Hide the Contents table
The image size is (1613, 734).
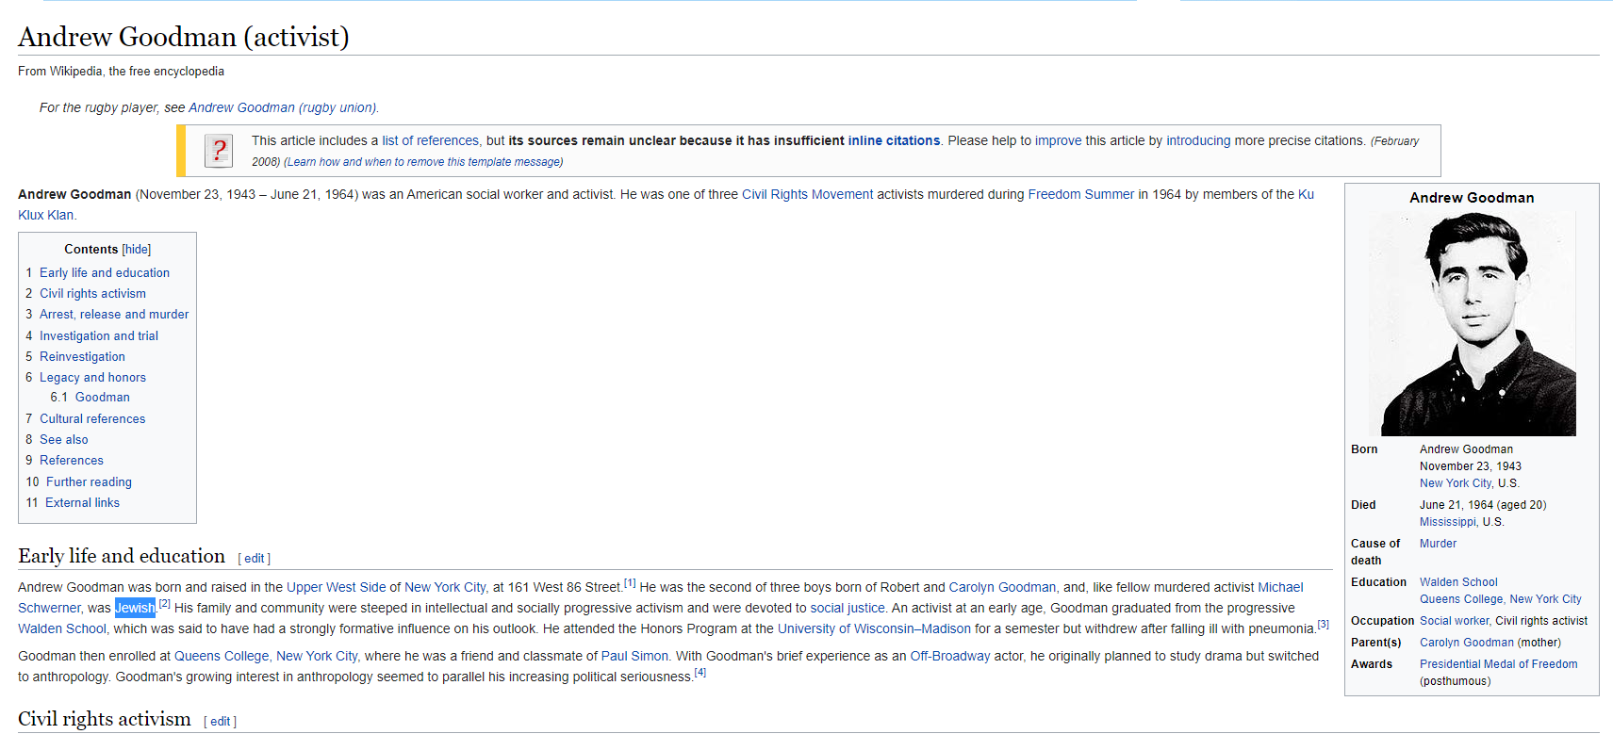[x=137, y=250]
